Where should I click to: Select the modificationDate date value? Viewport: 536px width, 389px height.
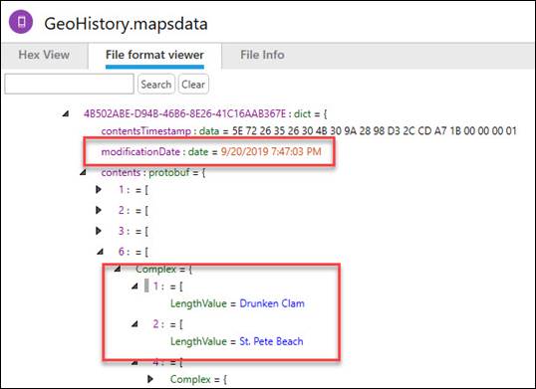point(271,151)
